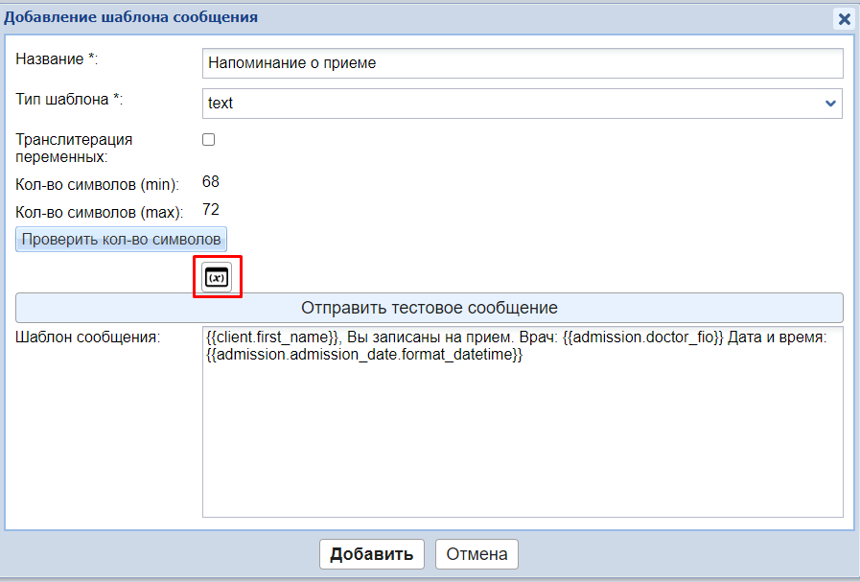Click the admission_date.format_datetime variable text
The width and height of the screenshot is (860, 582).
click(364, 355)
